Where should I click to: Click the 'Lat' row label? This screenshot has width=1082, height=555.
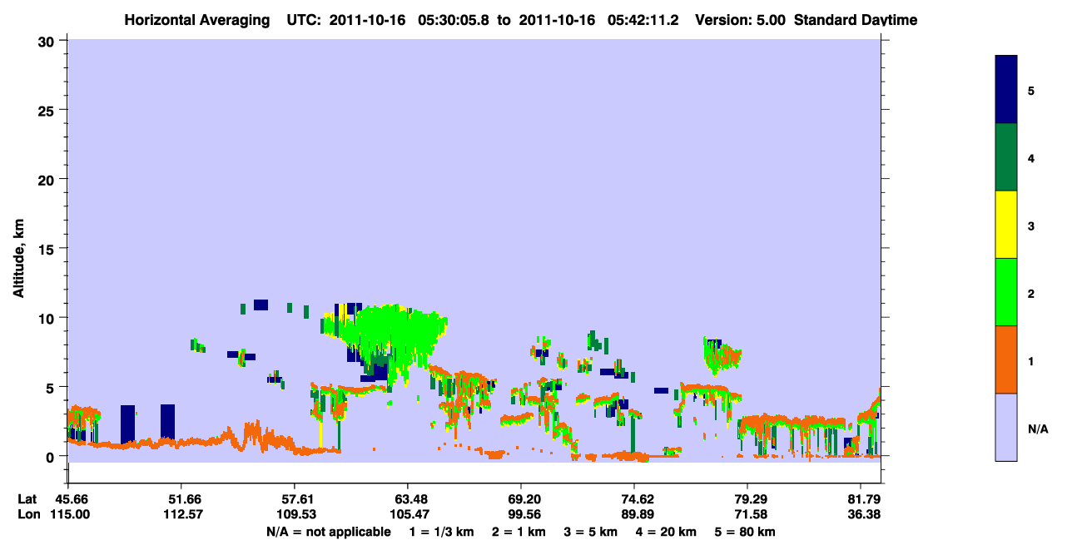pos(27,499)
